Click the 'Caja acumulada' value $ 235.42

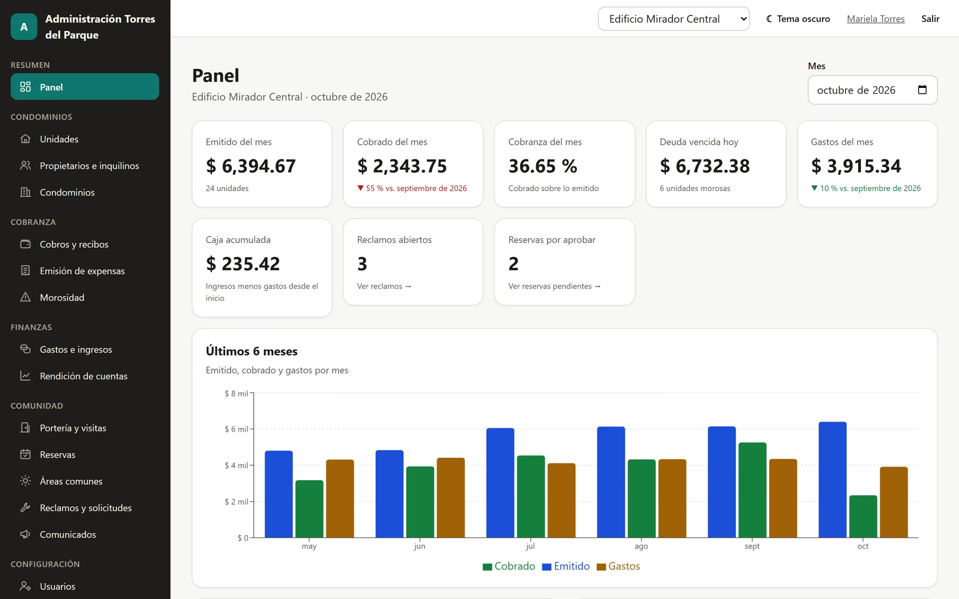point(243,264)
